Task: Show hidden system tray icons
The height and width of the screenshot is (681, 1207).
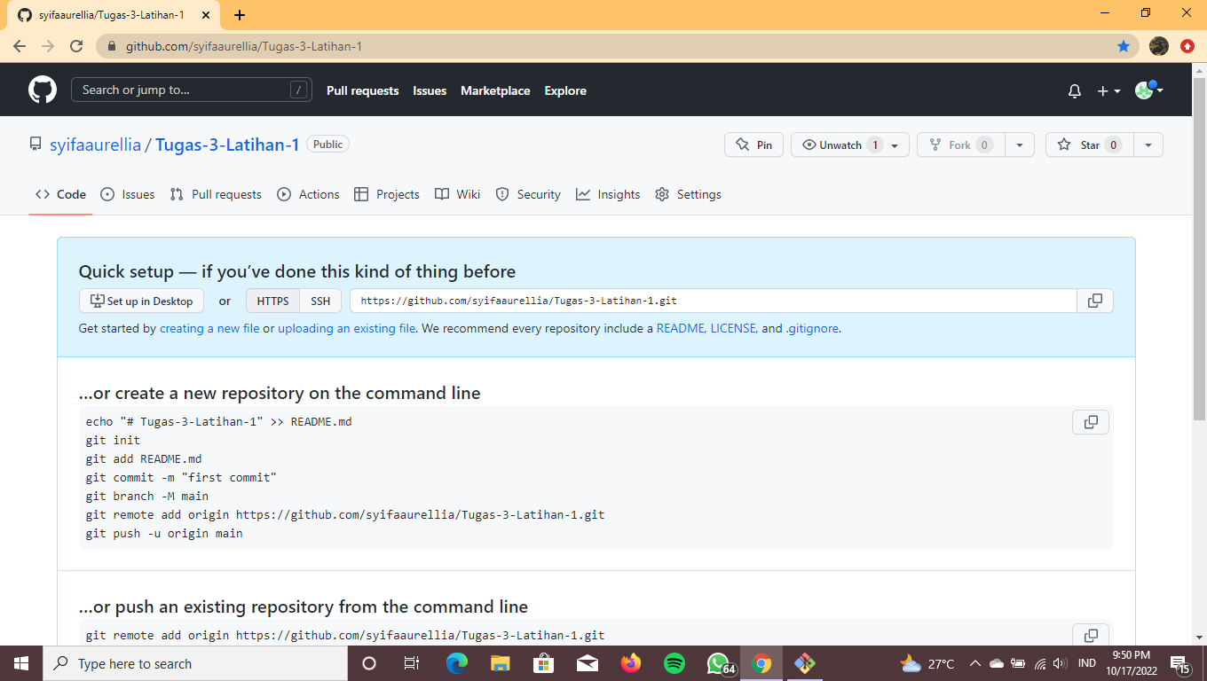Action: tap(974, 663)
